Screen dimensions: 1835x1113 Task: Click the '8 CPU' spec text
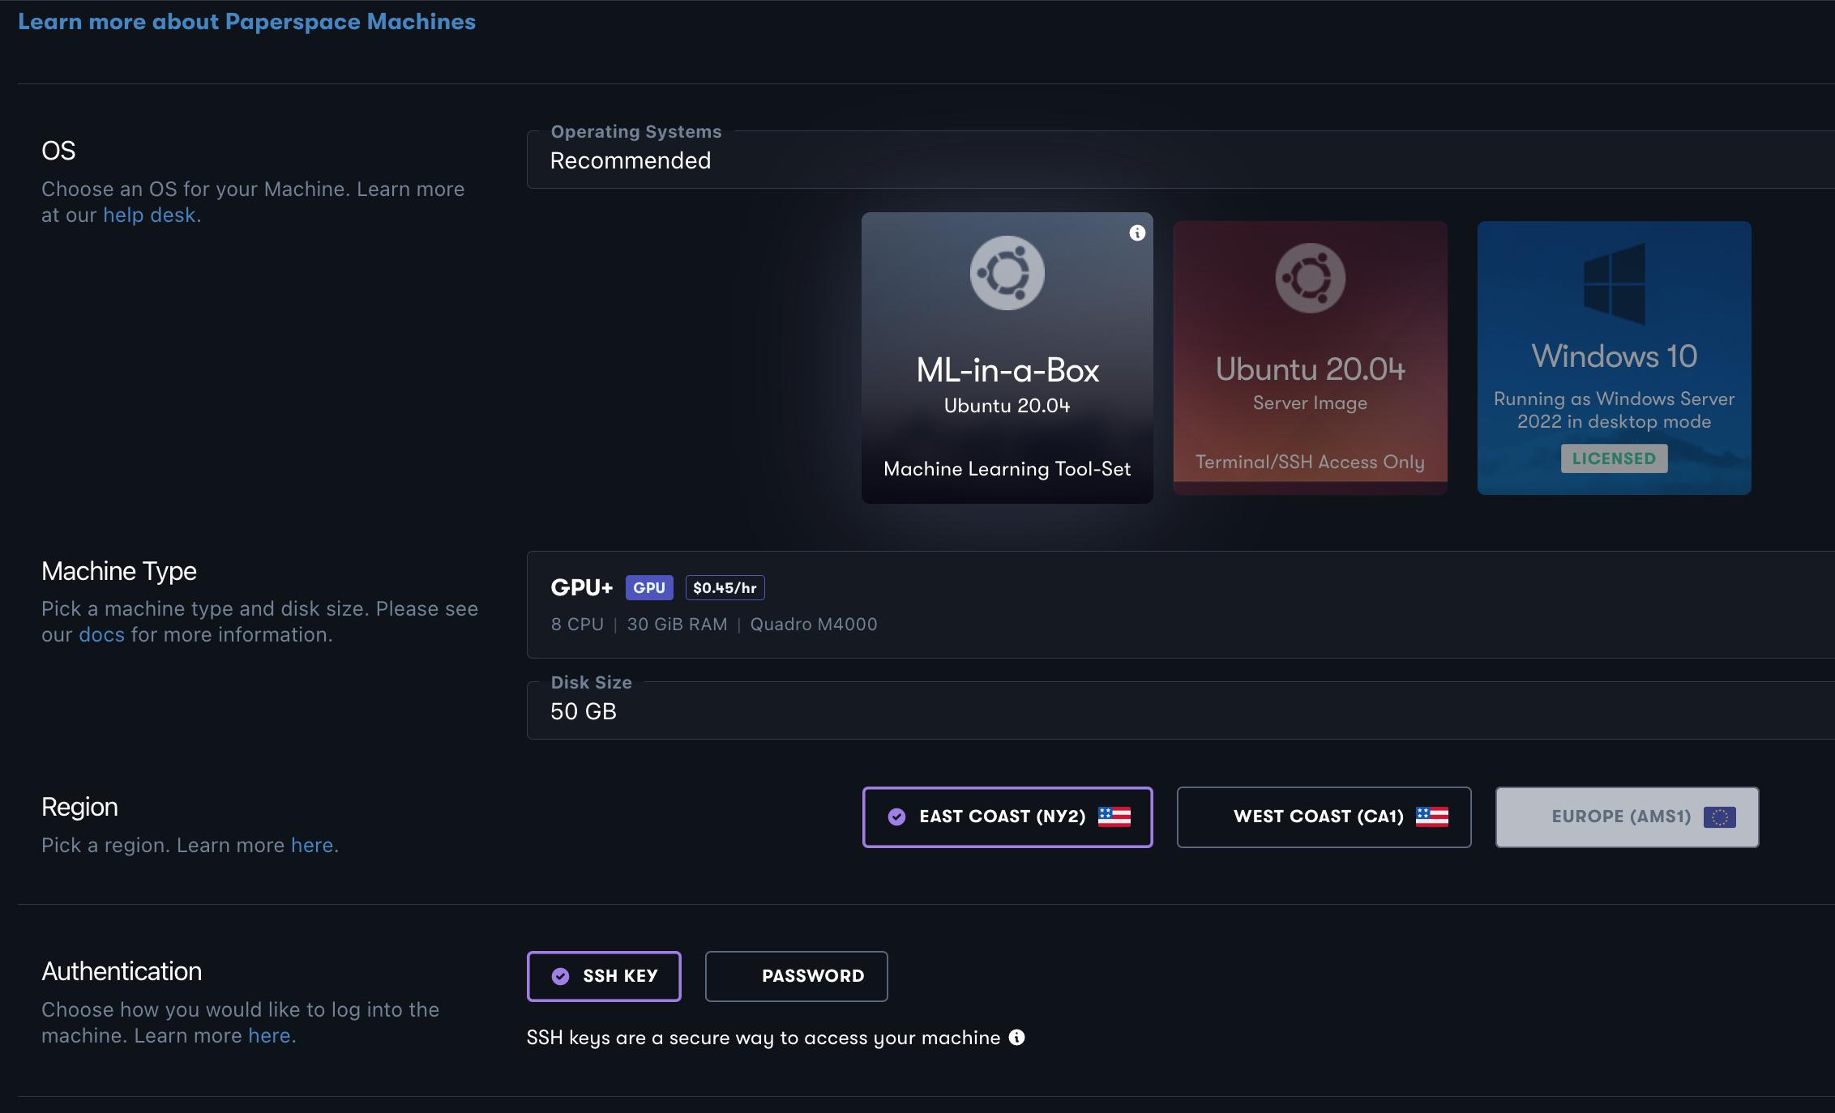pyautogui.click(x=577, y=624)
